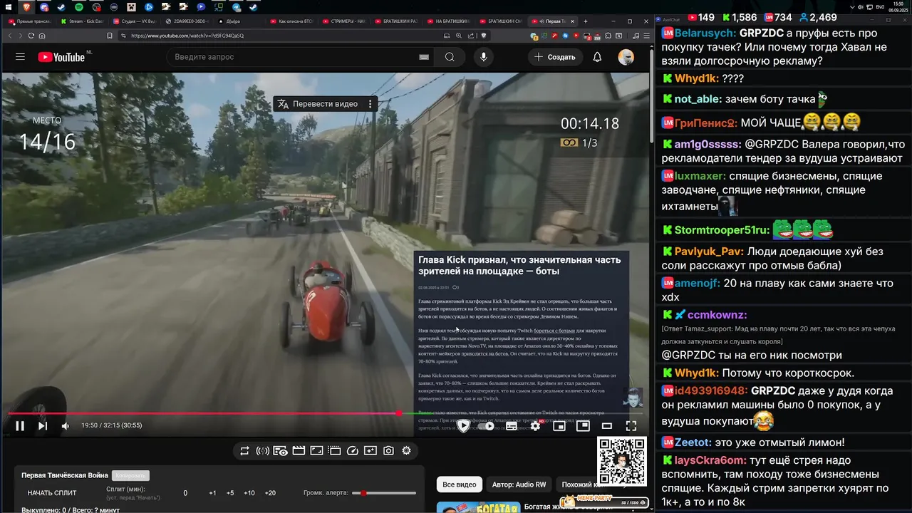Go back in browser history
912x513 pixels.
pyautogui.click(x=10, y=36)
